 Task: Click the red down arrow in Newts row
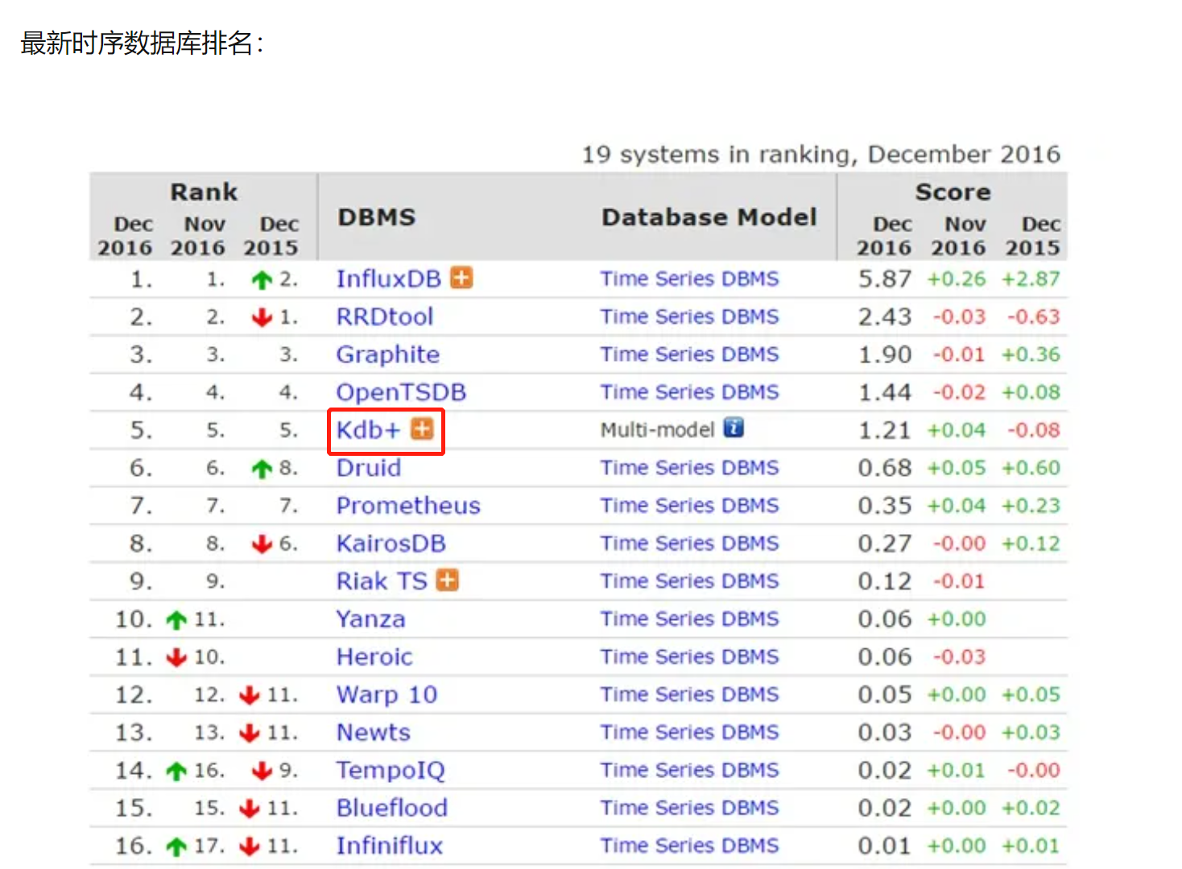(x=250, y=733)
